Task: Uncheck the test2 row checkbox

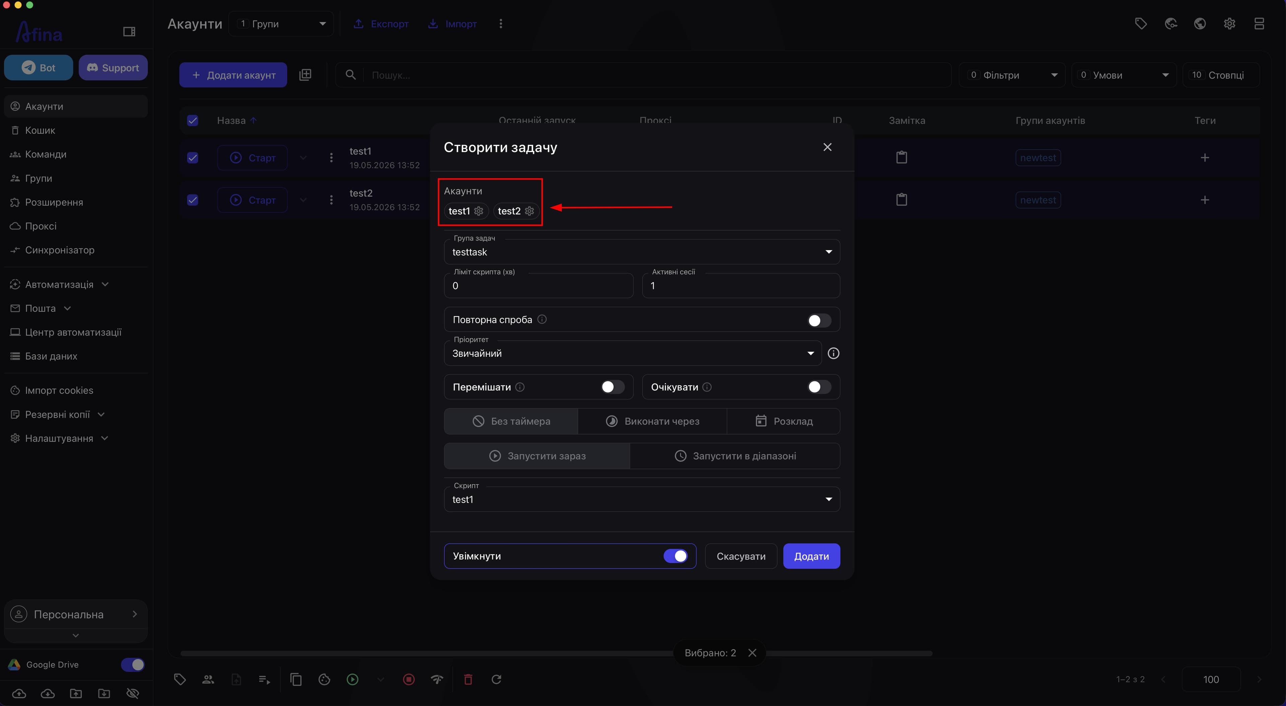Action: click(193, 200)
